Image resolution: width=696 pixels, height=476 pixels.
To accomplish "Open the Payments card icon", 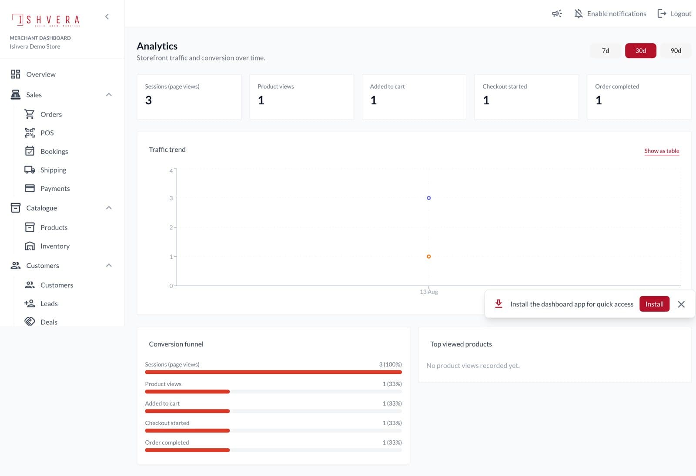I will pos(30,188).
